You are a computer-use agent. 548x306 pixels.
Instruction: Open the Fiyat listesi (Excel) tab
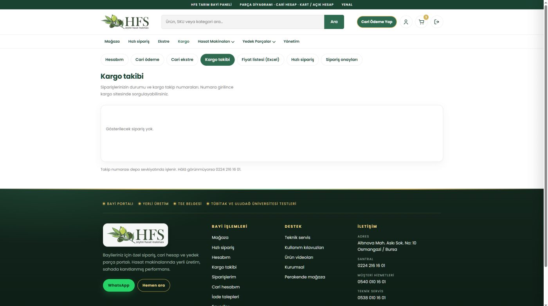tap(260, 59)
